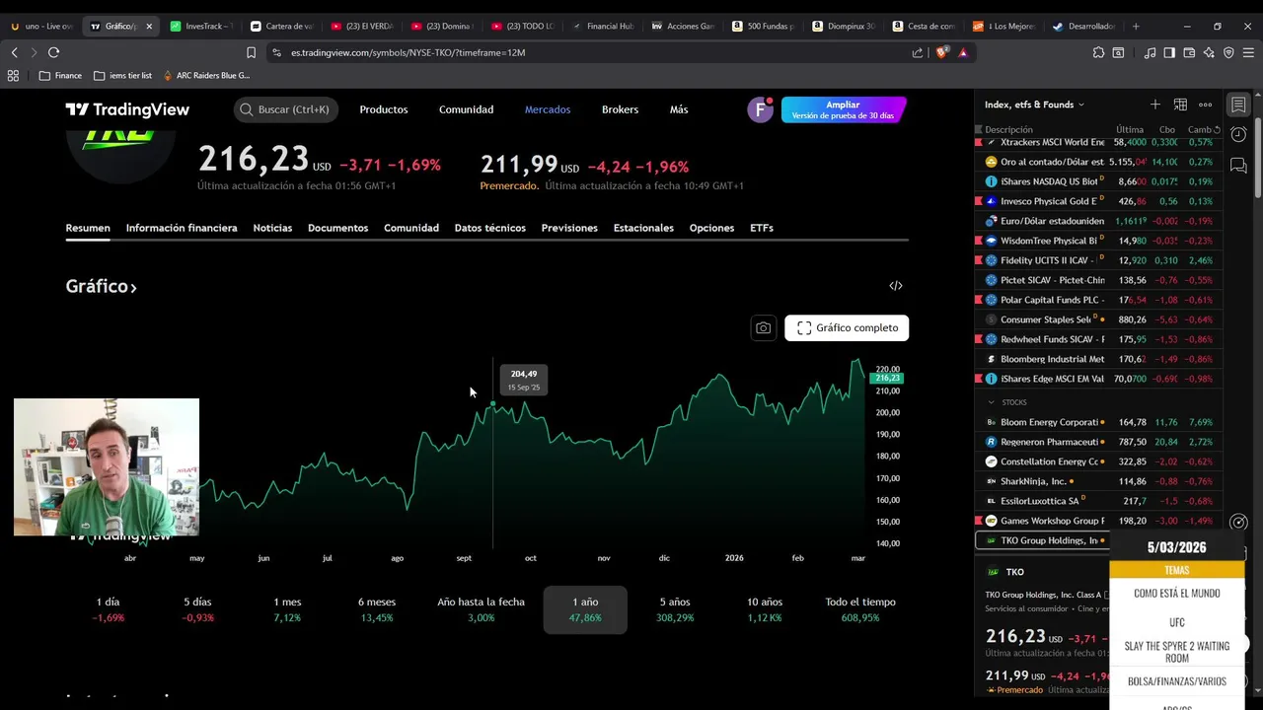The image size is (1263, 710).
Task: Select the 5 años timeframe
Action: 675,609
